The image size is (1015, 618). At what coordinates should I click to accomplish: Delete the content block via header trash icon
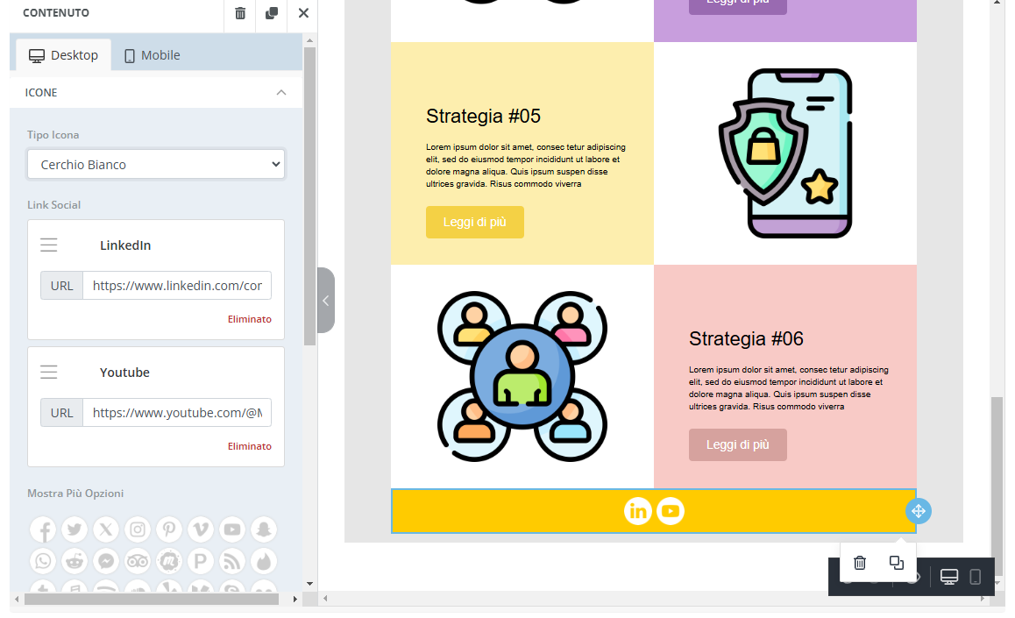point(240,13)
